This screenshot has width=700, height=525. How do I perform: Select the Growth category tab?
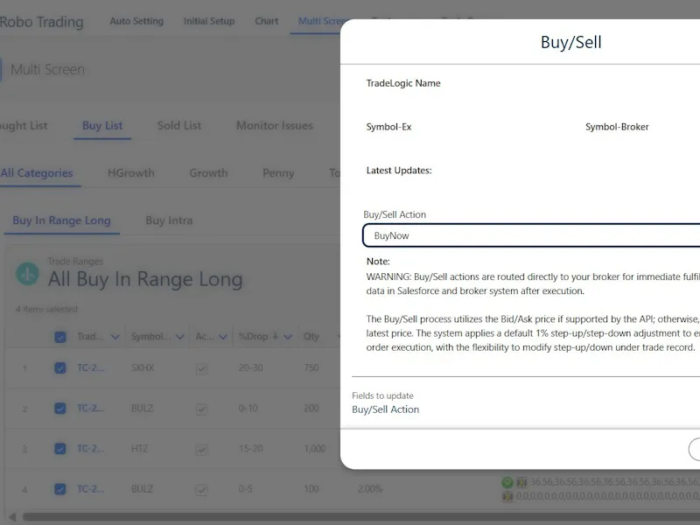point(208,172)
